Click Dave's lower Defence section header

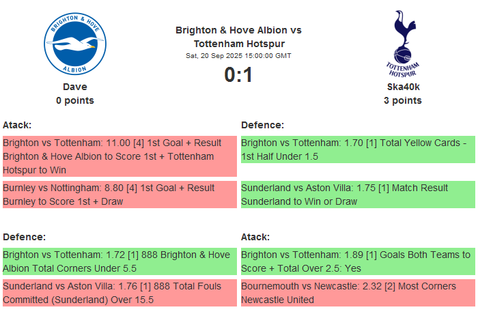(x=24, y=237)
